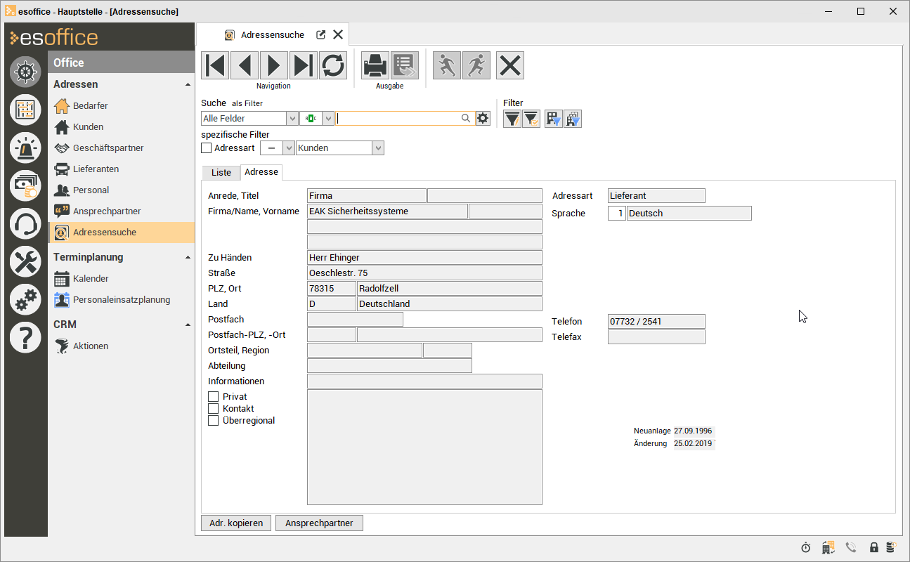This screenshot has width=910, height=562.
Task: Click the Zu Händen field with Herr Ehinger
Action: click(424, 258)
